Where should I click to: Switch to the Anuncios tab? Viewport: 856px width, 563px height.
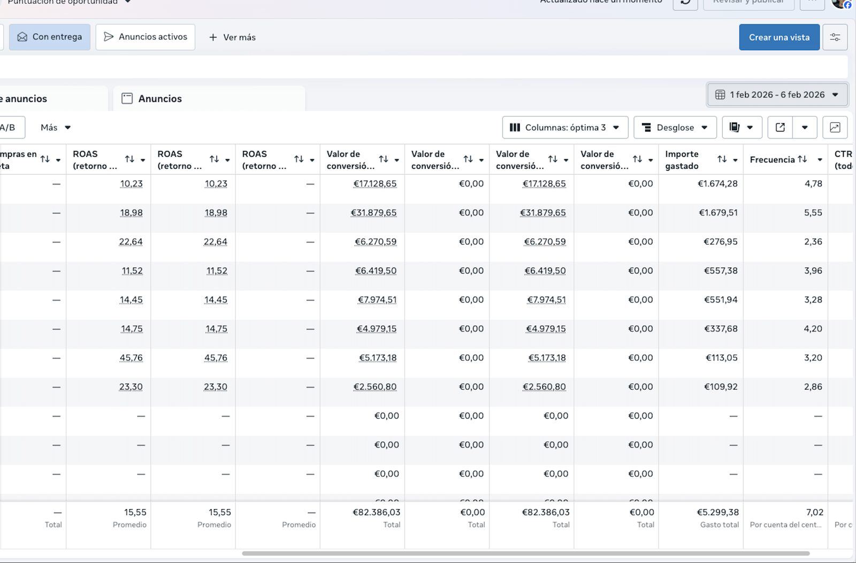(x=209, y=98)
